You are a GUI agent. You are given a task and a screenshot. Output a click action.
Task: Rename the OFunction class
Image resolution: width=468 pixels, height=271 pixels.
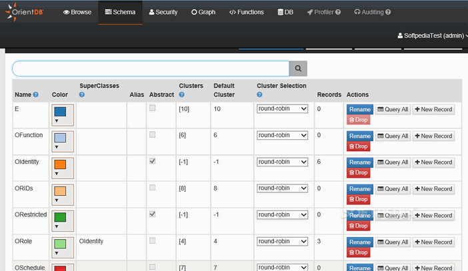click(359, 136)
